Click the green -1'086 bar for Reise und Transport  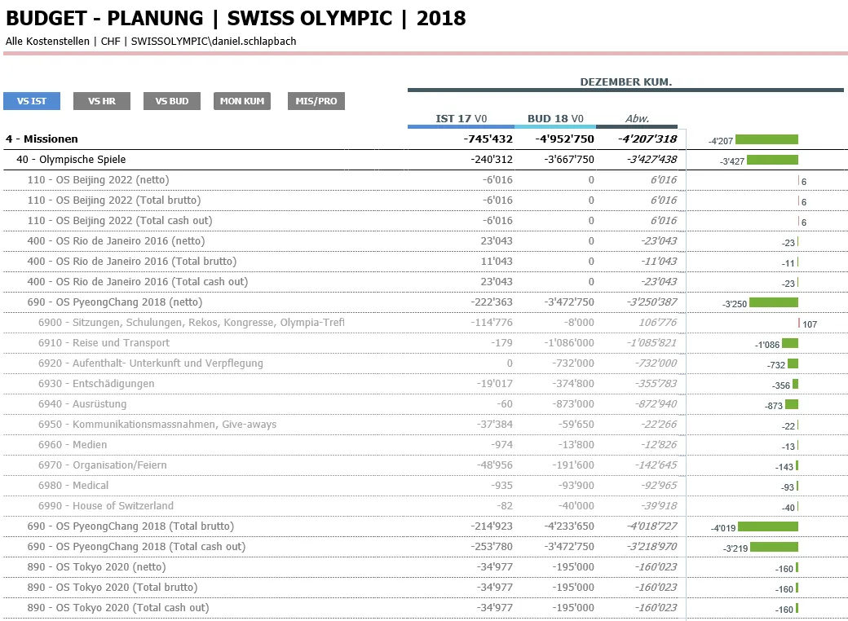tap(790, 343)
